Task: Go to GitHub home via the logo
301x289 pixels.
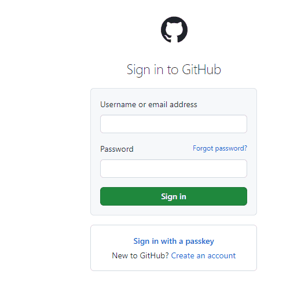Action: click(x=174, y=30)
